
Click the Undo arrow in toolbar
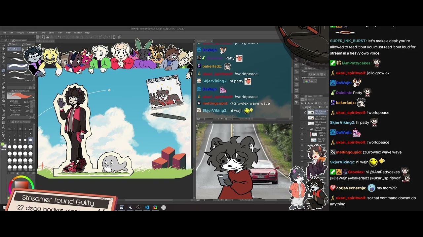click(x=59, y=37)
